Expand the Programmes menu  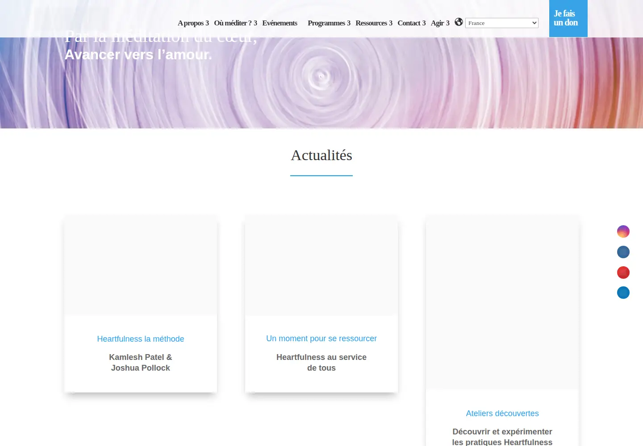329,23
